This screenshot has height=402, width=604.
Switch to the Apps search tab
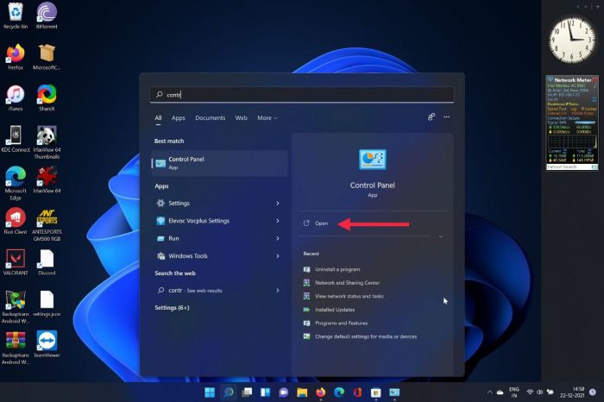click(179, 118)
